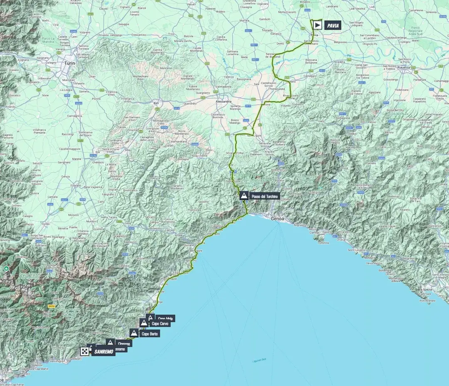
Task: Click the Ligurian Sea label
Action: click(x=259, y=359)
